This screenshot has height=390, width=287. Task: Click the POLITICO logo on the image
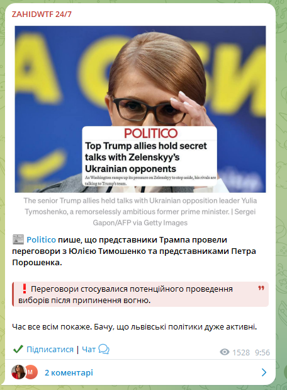pos(151,134)
